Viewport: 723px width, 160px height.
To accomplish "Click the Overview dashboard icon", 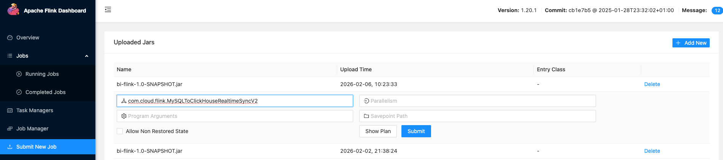I will pyautogui.click(x=10, y=38).
